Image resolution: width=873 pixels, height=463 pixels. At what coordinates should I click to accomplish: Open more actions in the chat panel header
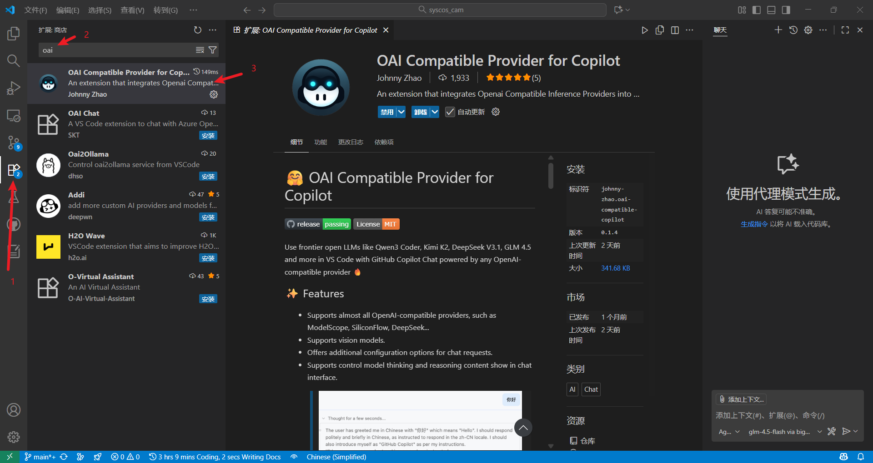(823, 30)
